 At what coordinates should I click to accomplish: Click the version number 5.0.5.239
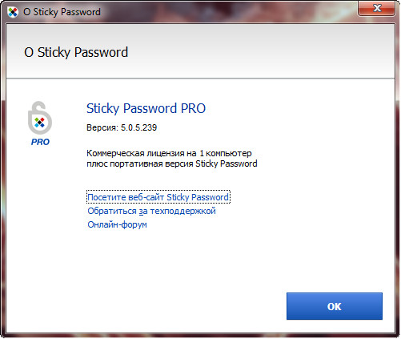click(x=138, y=127)
